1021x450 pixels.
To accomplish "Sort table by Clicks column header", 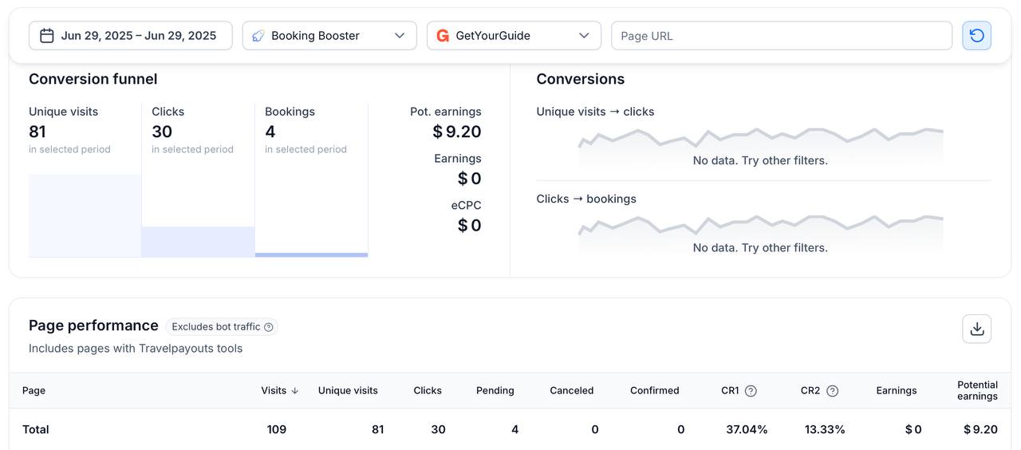I will 428,391.
